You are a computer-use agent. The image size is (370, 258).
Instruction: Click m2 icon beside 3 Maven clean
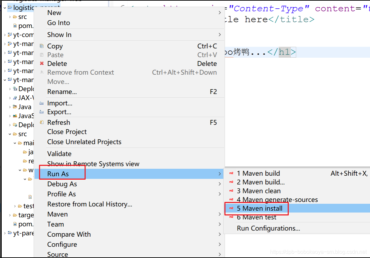(231, 191)
